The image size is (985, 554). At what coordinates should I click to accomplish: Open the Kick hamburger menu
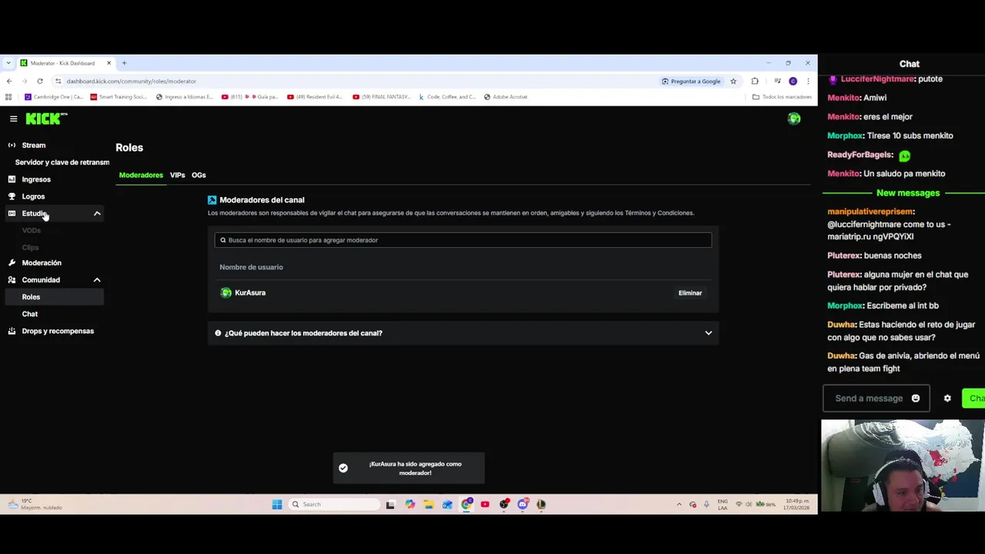(x=13, y=118)
